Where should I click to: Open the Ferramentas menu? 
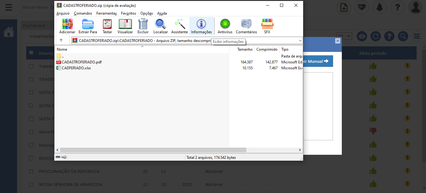tap(106, 13)
